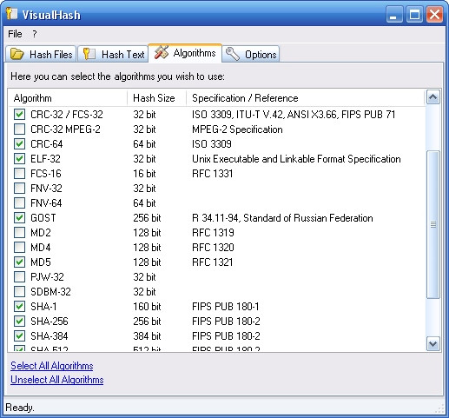Minimize the VisualHash window

[394, 14]
